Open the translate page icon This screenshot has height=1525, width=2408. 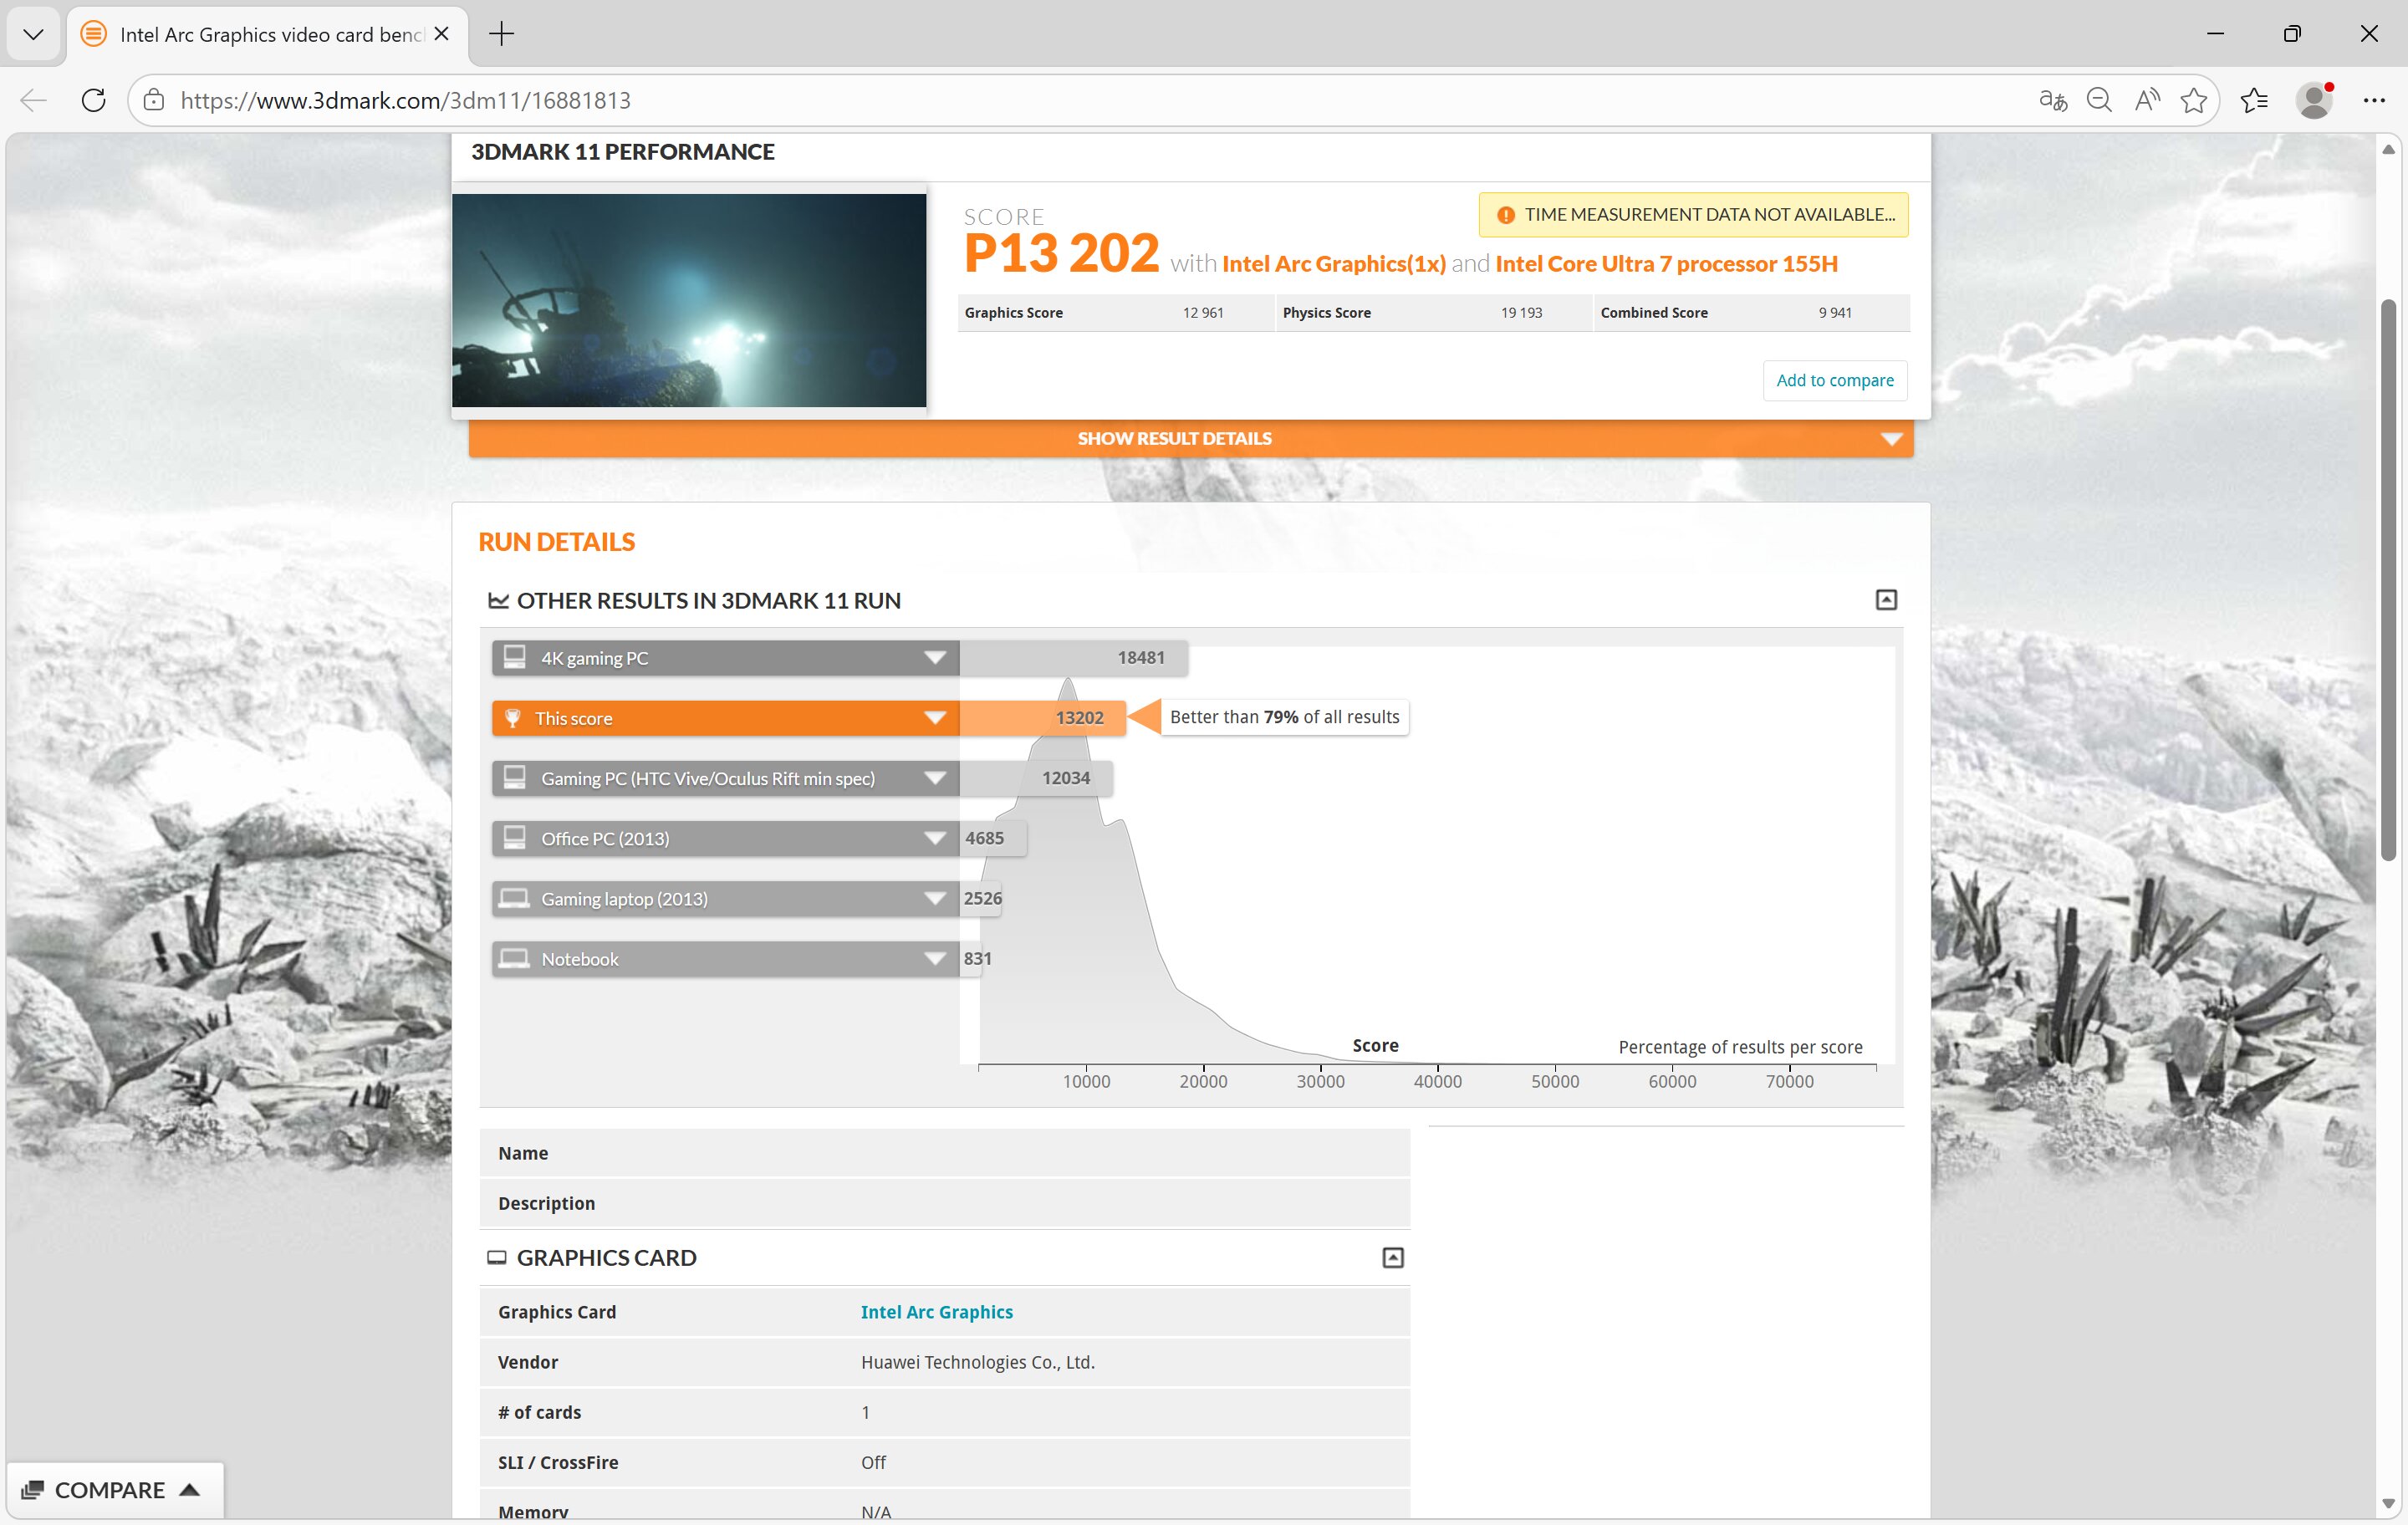point(2052,100)
